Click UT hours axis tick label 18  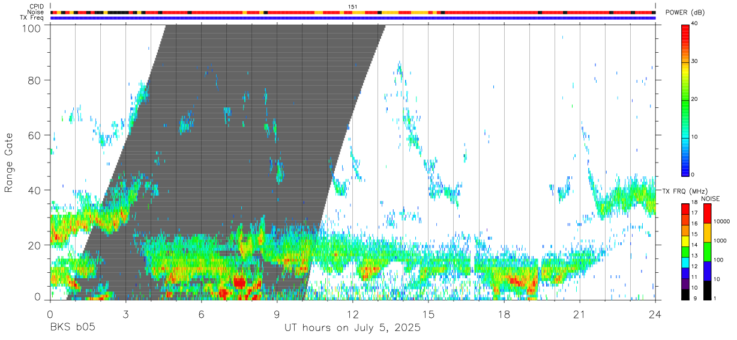tap(504, 314)
